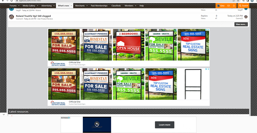The image size is (257, 133).
Task: Open the User Product Reviews forum link
Action: tap(45, 19)
